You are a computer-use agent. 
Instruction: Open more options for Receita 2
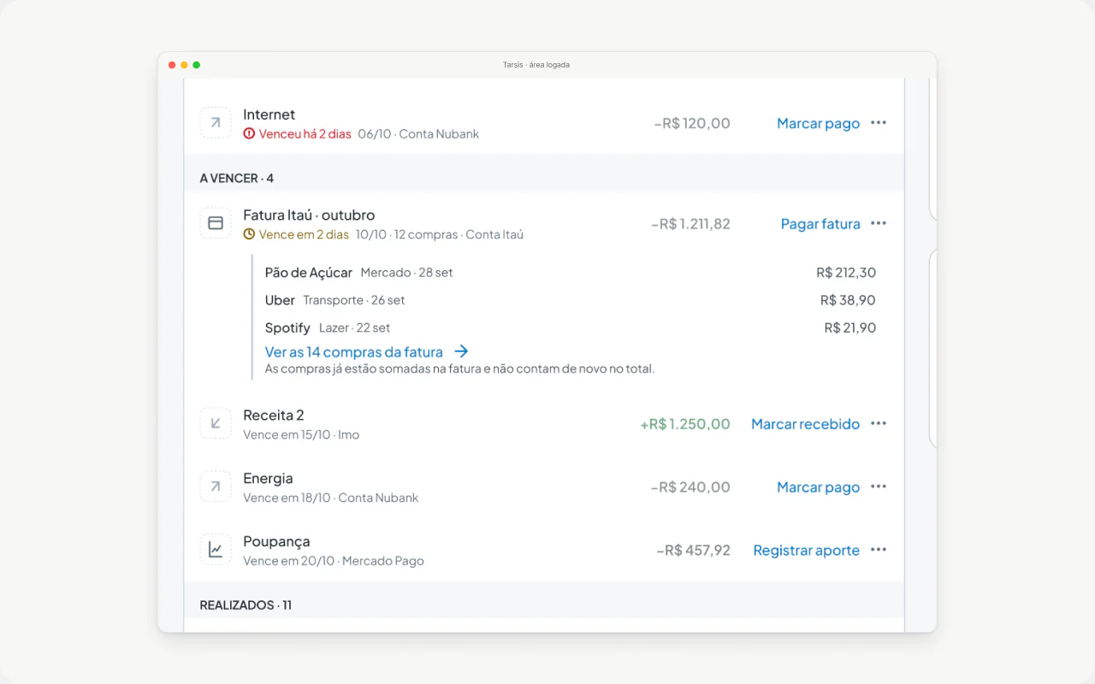tap(879, 423)
